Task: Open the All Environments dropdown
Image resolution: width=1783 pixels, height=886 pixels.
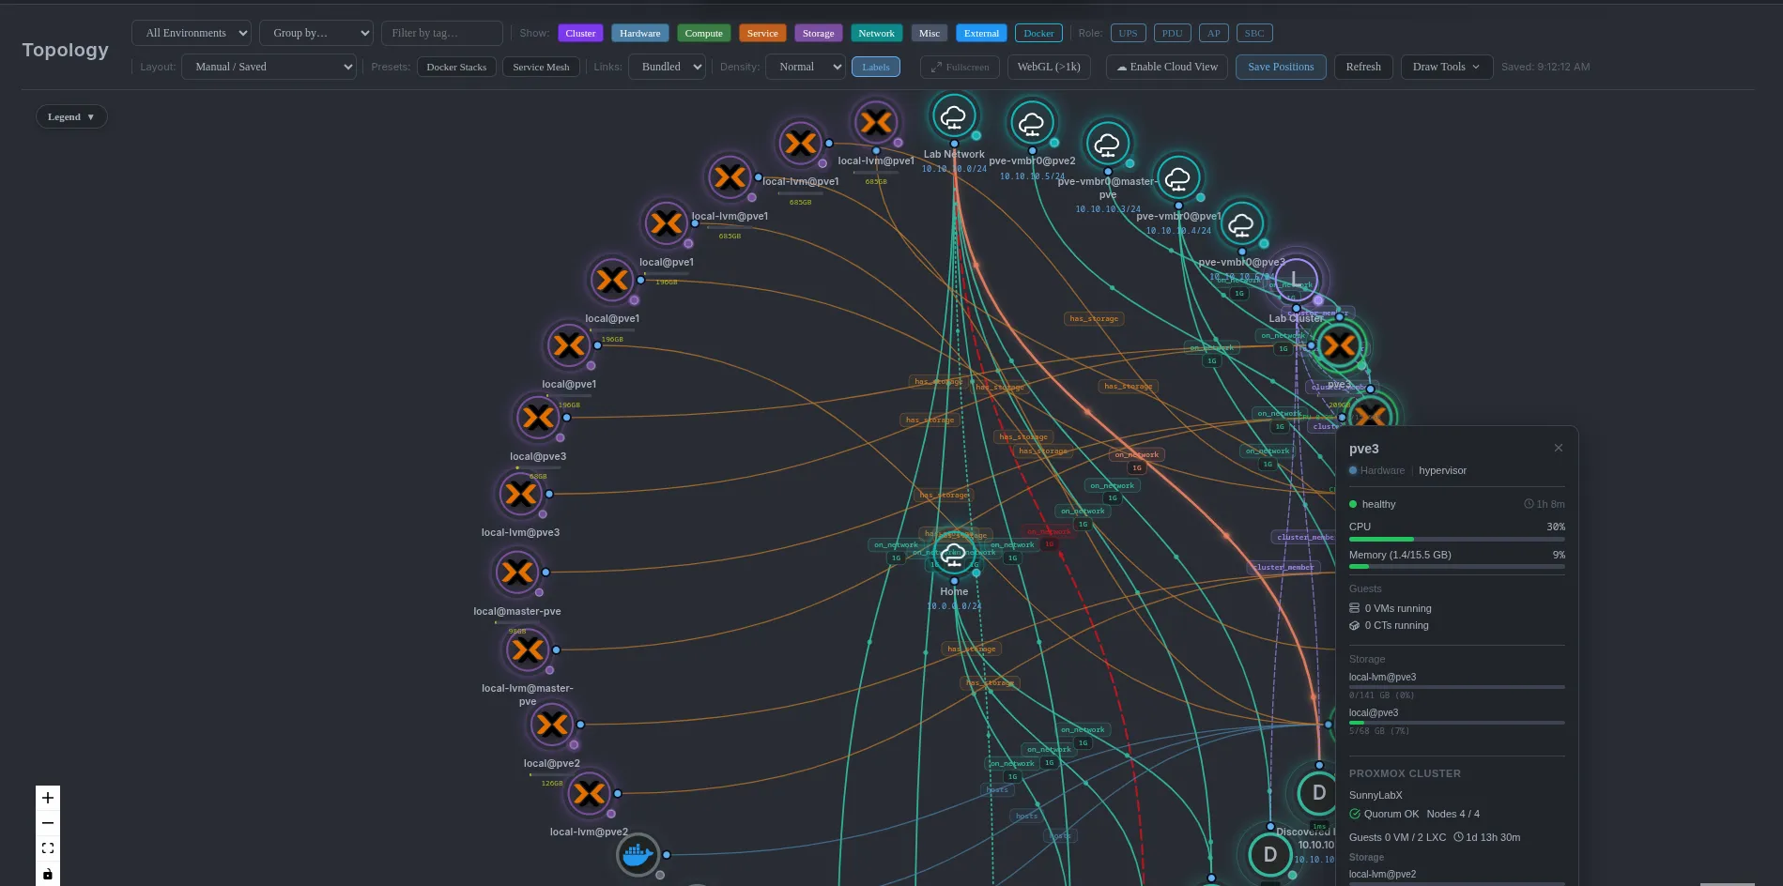Action: coord(192,33)
